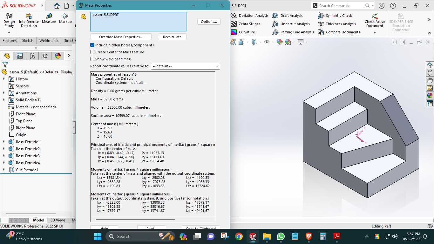434x244 pixels.
Task: Turn on Zebra Stripes
Action: point(246,24)
